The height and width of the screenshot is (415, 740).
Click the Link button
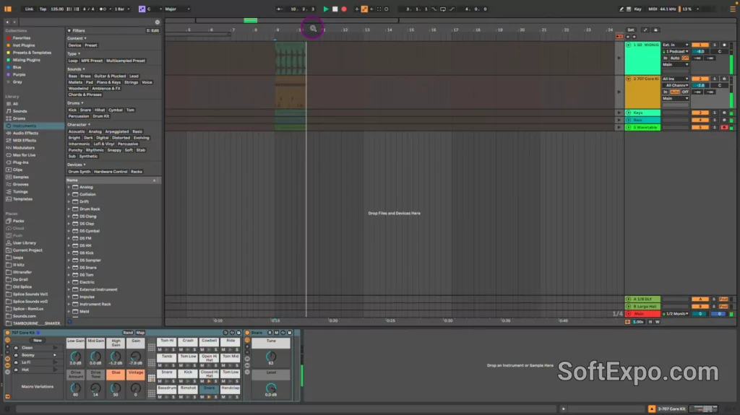pyautogui.click(x=29, y=9)
